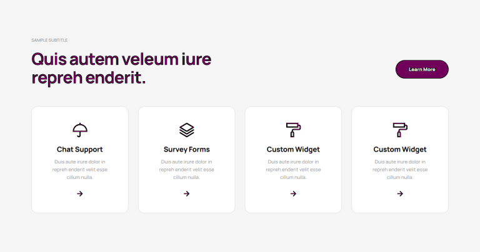The height and width of the screenshot is (252, 480).
Task: Open the Survey Forms title link
Action: (x=186, y=149)
